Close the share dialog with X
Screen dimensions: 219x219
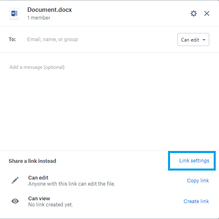click(207, 13)
